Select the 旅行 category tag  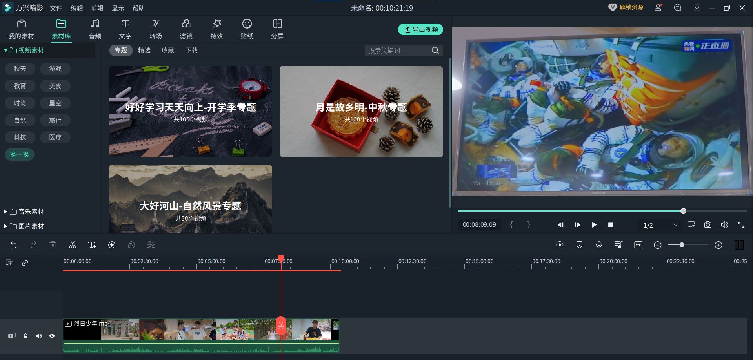(55, 120)
